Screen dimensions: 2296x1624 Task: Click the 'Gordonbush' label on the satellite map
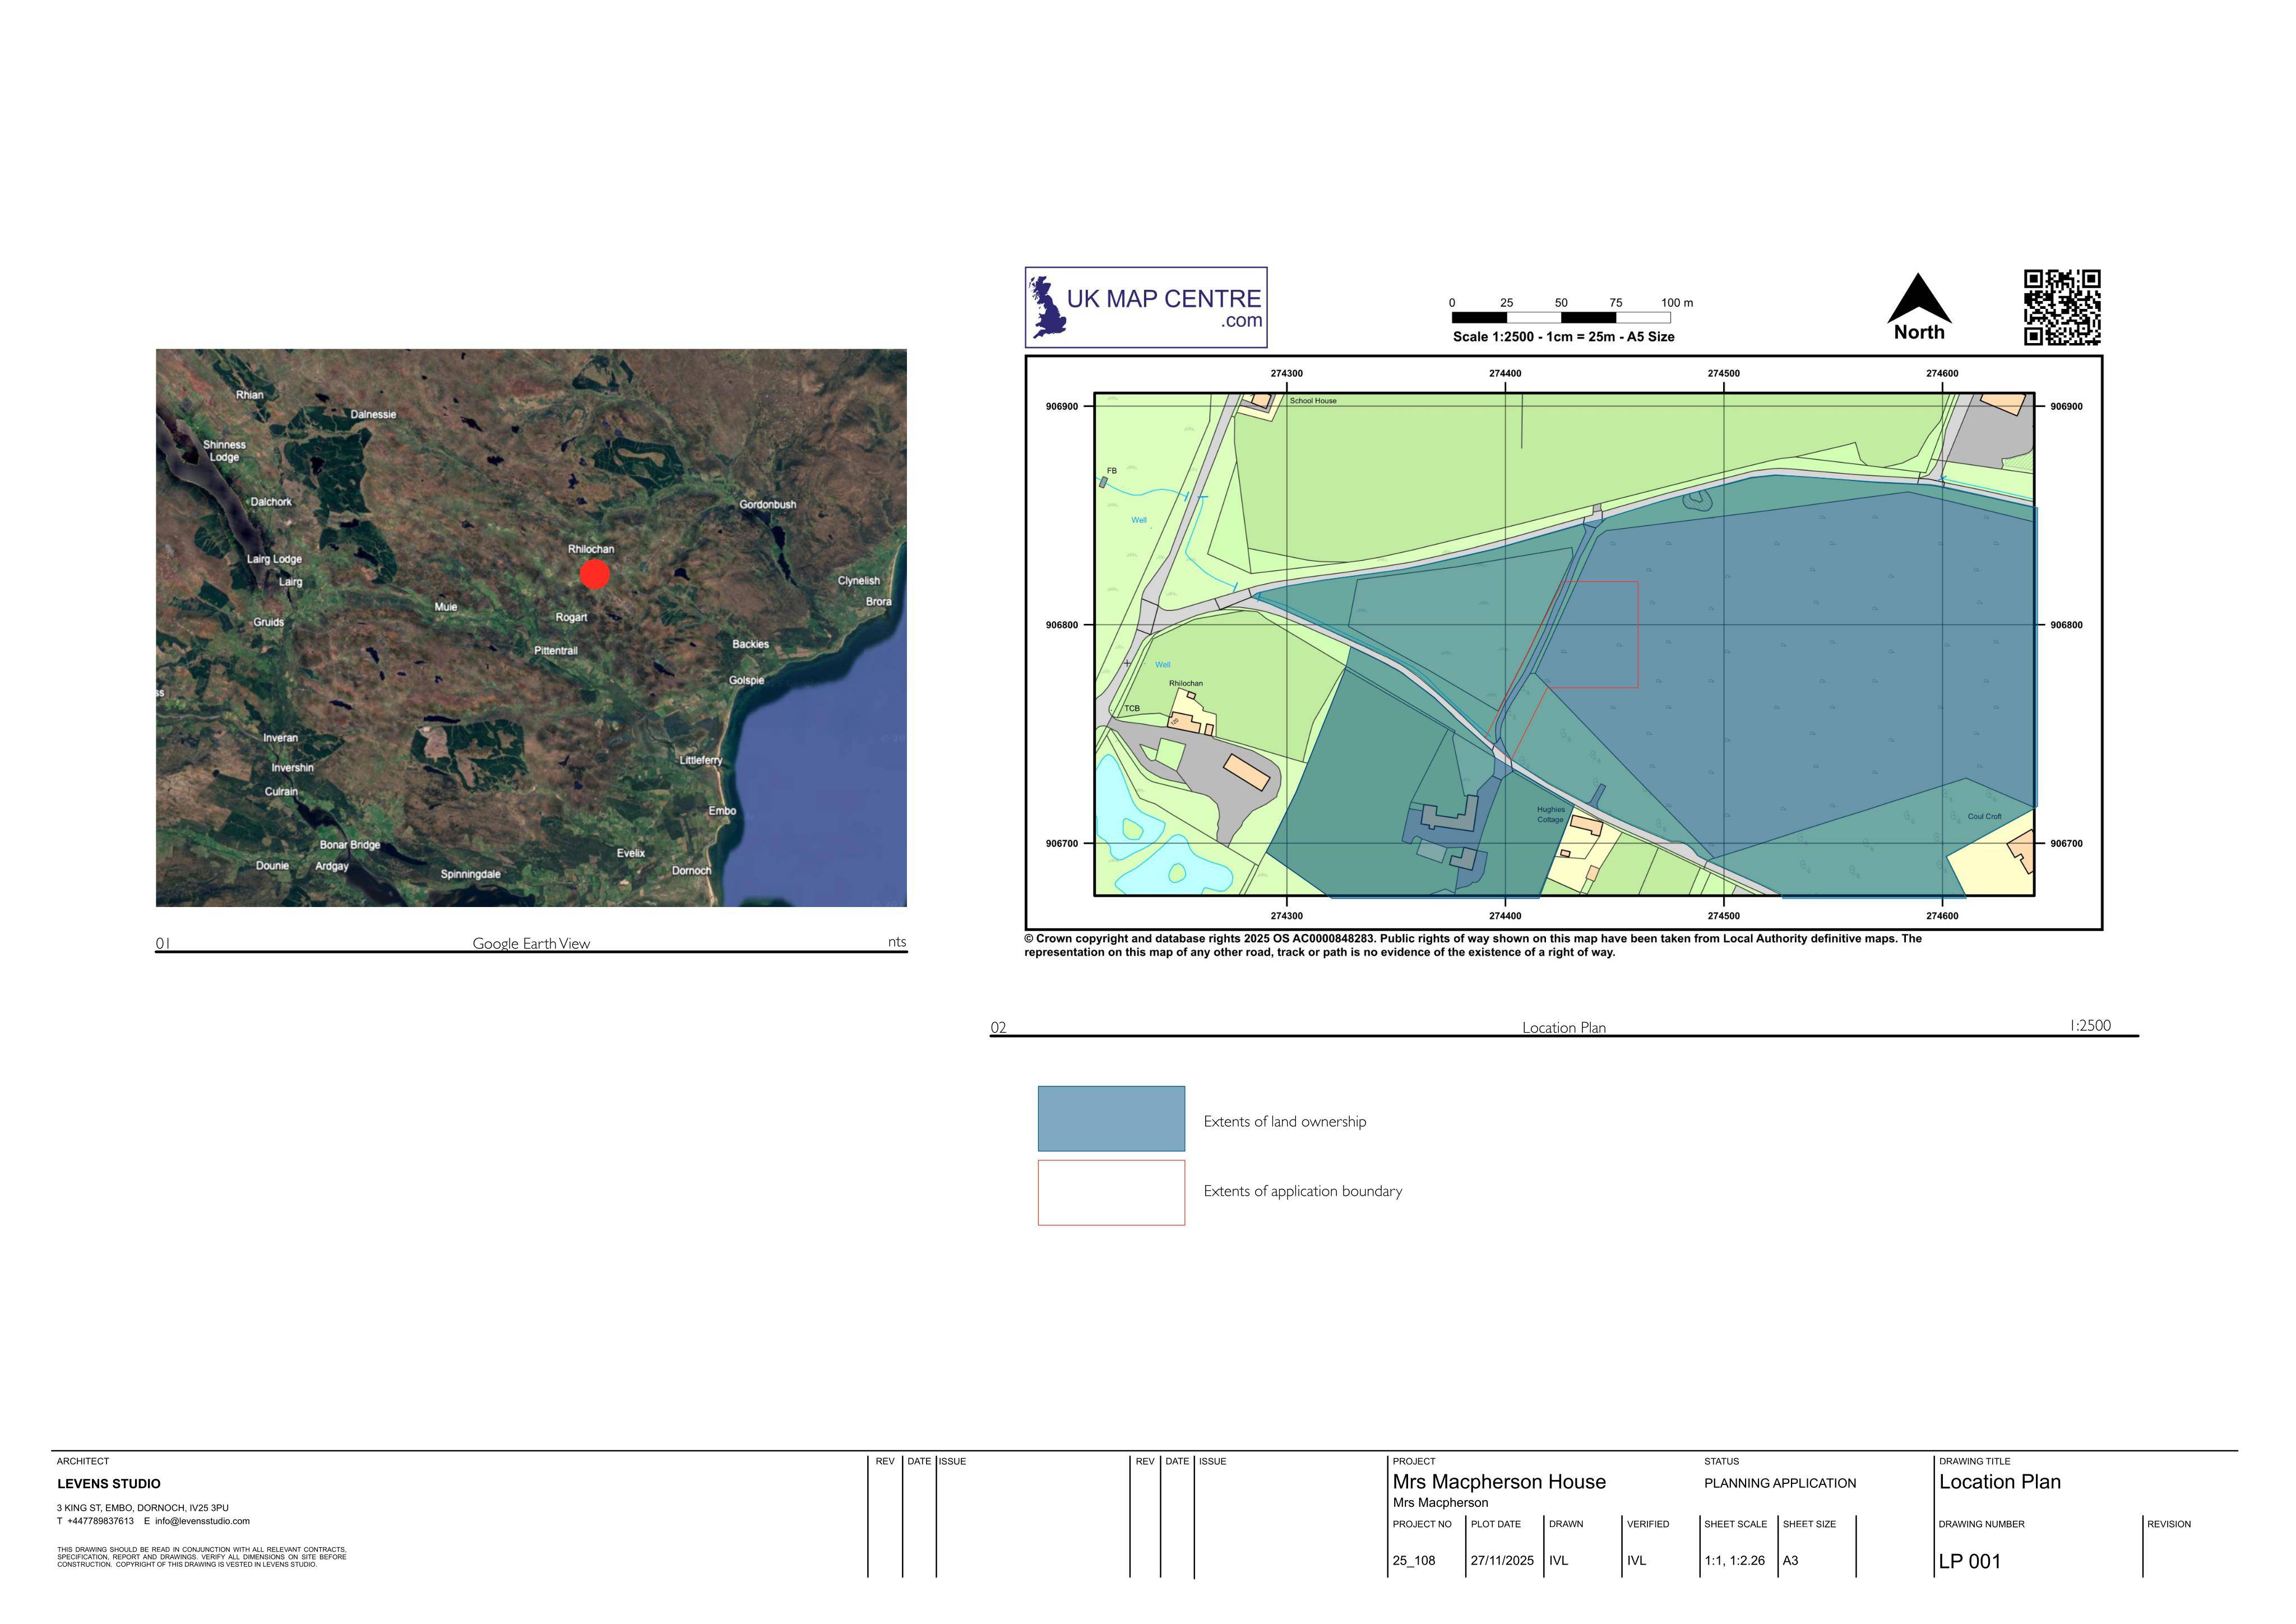(x=768, y=504)
